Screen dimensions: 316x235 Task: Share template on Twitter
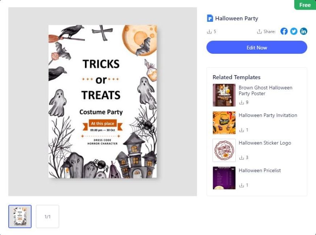(x=293, y=31)
